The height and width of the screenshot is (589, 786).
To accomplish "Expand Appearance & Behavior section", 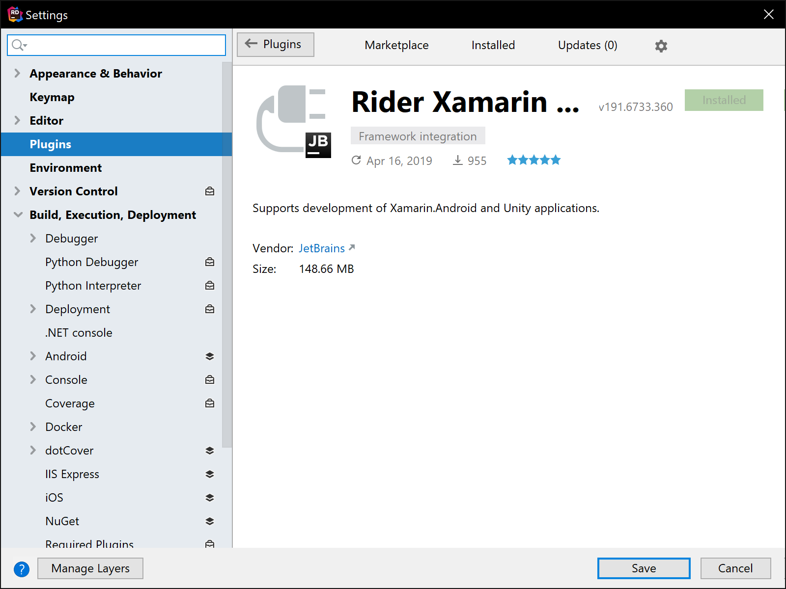I will 17,73.
